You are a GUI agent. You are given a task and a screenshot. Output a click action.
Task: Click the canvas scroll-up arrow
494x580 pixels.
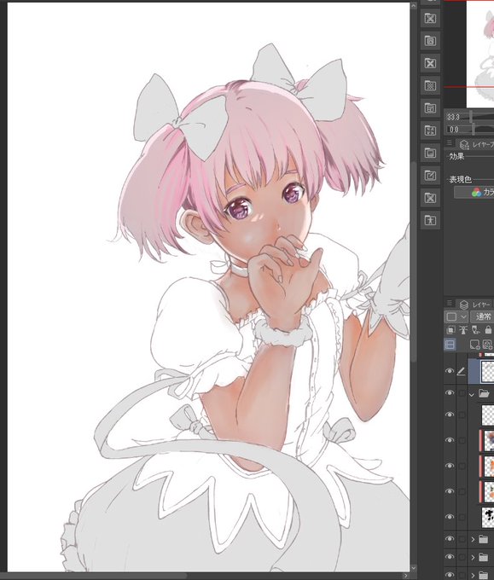414,5
